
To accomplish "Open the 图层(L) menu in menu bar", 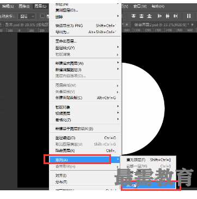I will tap(41, 7).
